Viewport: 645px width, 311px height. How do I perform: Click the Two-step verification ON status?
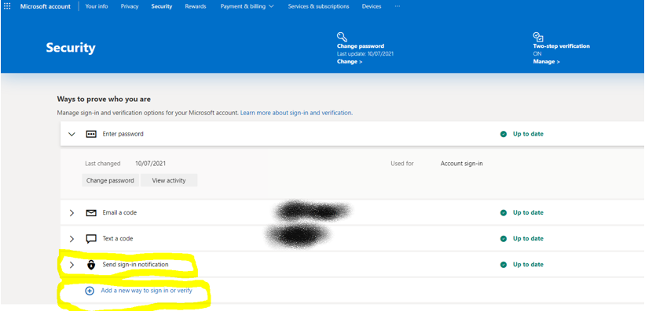pos(537,54)
